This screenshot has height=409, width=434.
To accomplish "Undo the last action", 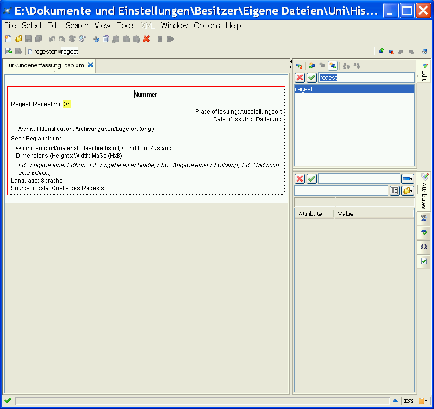I will click(52, 39).
